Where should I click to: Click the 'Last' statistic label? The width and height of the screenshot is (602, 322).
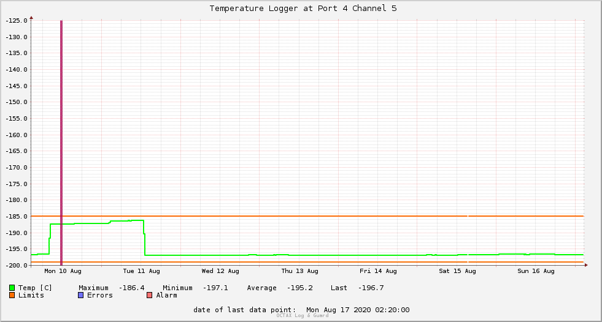coord(339,288)
